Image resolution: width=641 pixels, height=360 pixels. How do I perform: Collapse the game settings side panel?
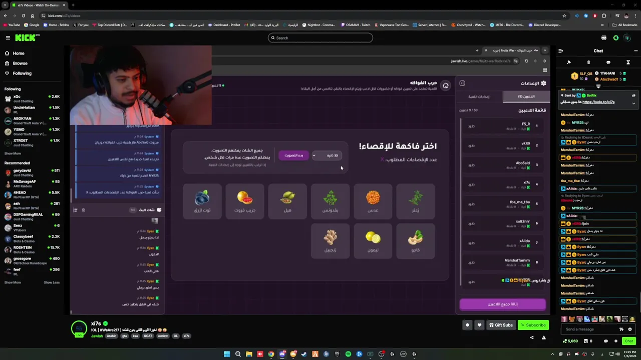(x=462, y=83)
